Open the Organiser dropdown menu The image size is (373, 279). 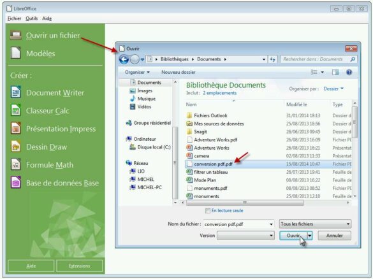[137, 72]
